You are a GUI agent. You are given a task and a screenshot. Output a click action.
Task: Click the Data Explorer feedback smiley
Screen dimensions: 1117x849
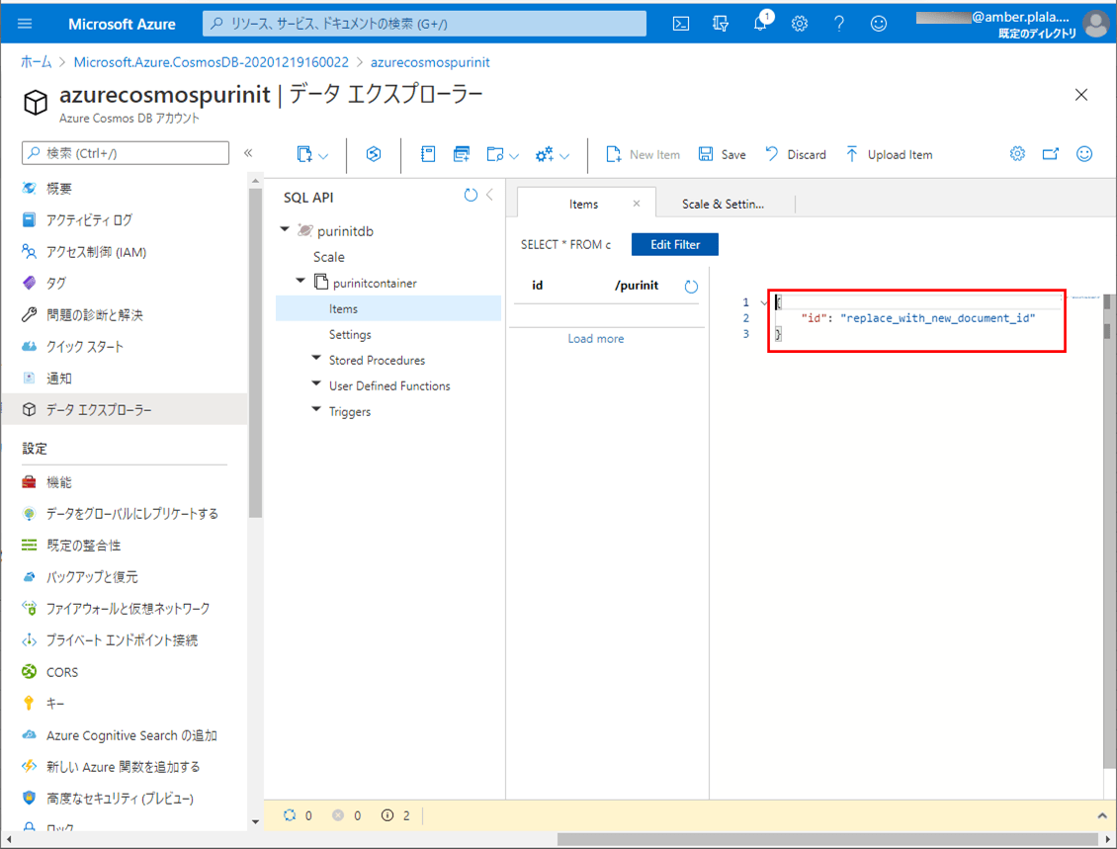click(1084, 154)
